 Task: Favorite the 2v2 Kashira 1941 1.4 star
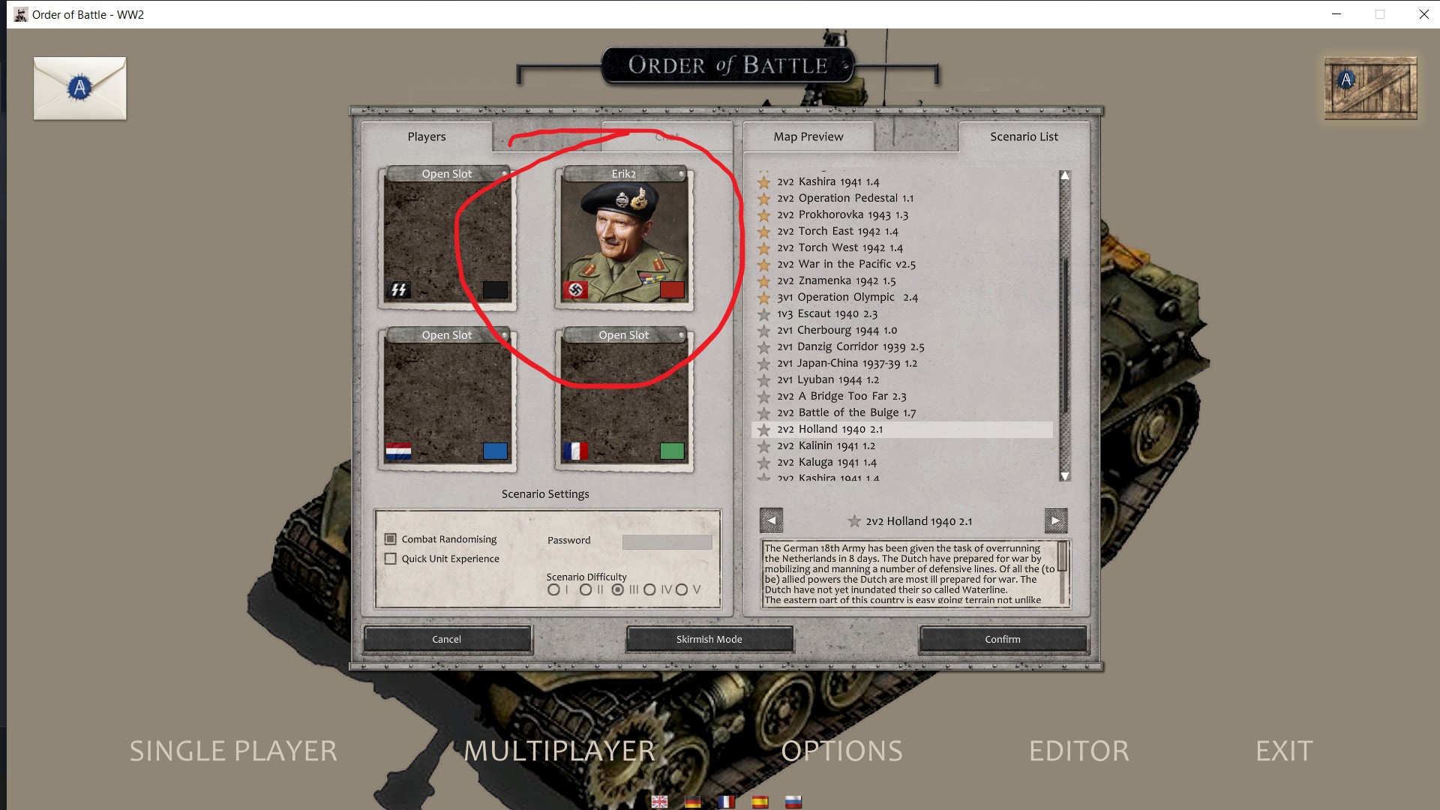pyautogui.click(x=763, y=181)
